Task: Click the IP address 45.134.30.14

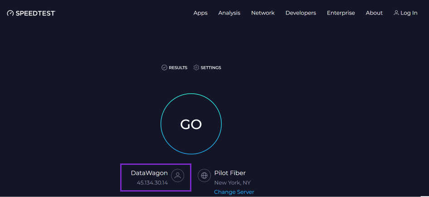Action: 152,183
